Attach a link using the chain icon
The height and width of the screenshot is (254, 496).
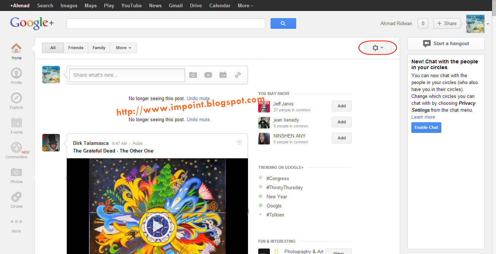click(x=238, y=75)
